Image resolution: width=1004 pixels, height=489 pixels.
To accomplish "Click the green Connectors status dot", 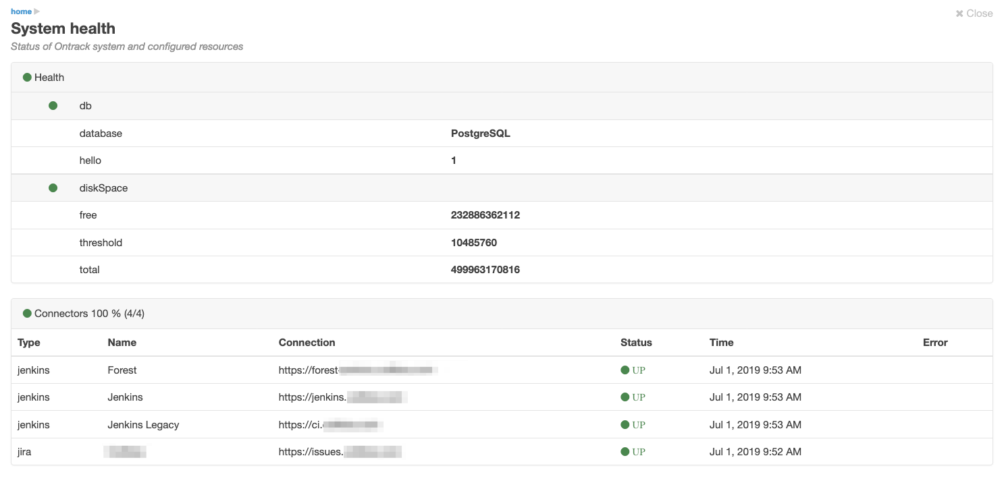I will tap(28, 314).
